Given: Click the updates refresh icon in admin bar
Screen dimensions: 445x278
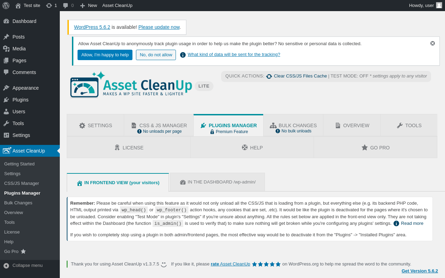Looking at the screenshot, I should pyautogui.click(x=49, y=6).
